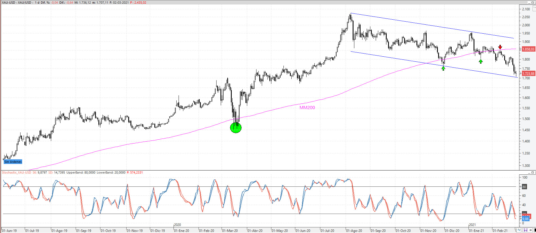Click the 2.100 price axis label
The height and width of the screenshot is (233, 536).
coord(526,9)
